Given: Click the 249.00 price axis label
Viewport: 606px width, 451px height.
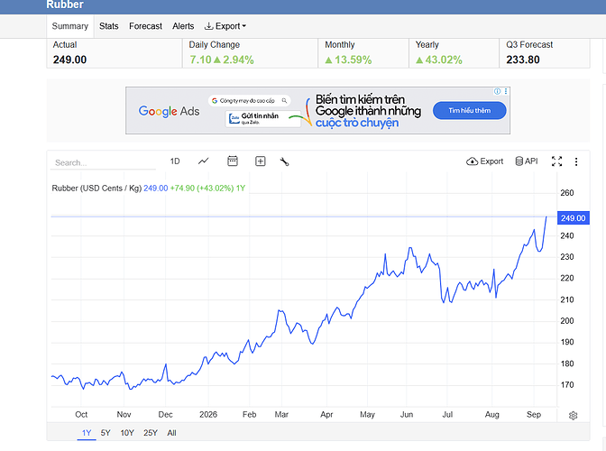Looking at the screenshot, I should click(574, 218).
